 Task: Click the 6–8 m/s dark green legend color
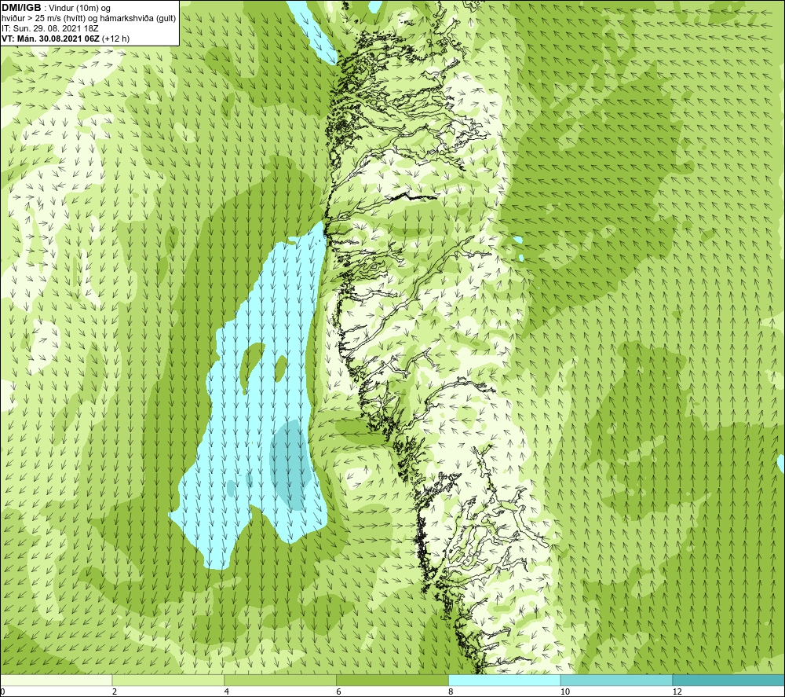point(392,680)
